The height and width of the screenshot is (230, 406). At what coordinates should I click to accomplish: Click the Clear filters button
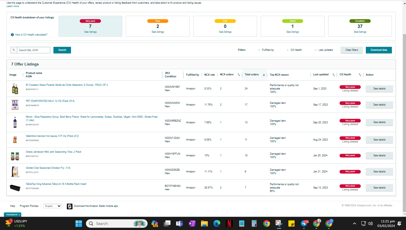[352, 50]
